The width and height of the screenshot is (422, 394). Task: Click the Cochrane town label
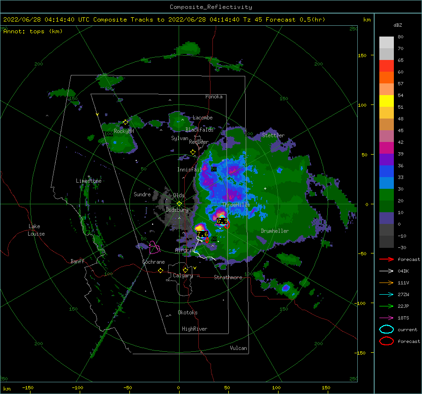tap(153, 262)
